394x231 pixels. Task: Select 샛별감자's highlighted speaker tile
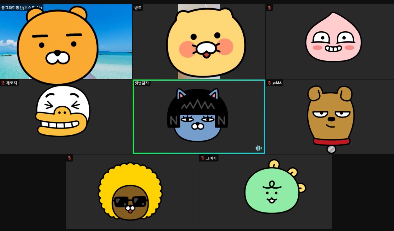tap(199, 117)
